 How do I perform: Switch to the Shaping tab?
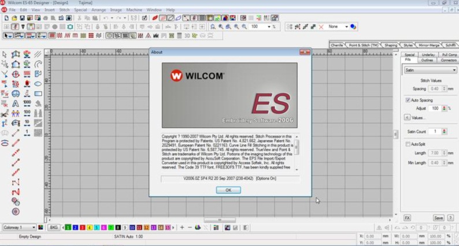[x=391, y=45]
